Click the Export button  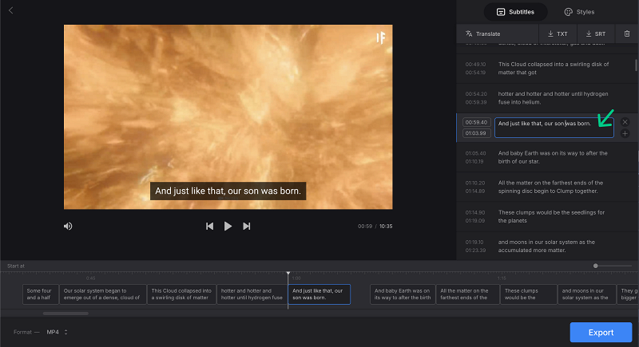click(x=601, y=333)
